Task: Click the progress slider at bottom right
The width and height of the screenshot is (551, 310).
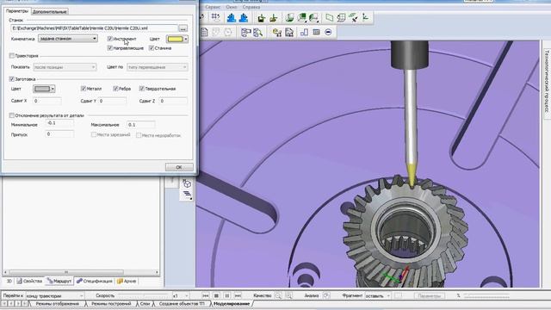Action: click(486, 296)
